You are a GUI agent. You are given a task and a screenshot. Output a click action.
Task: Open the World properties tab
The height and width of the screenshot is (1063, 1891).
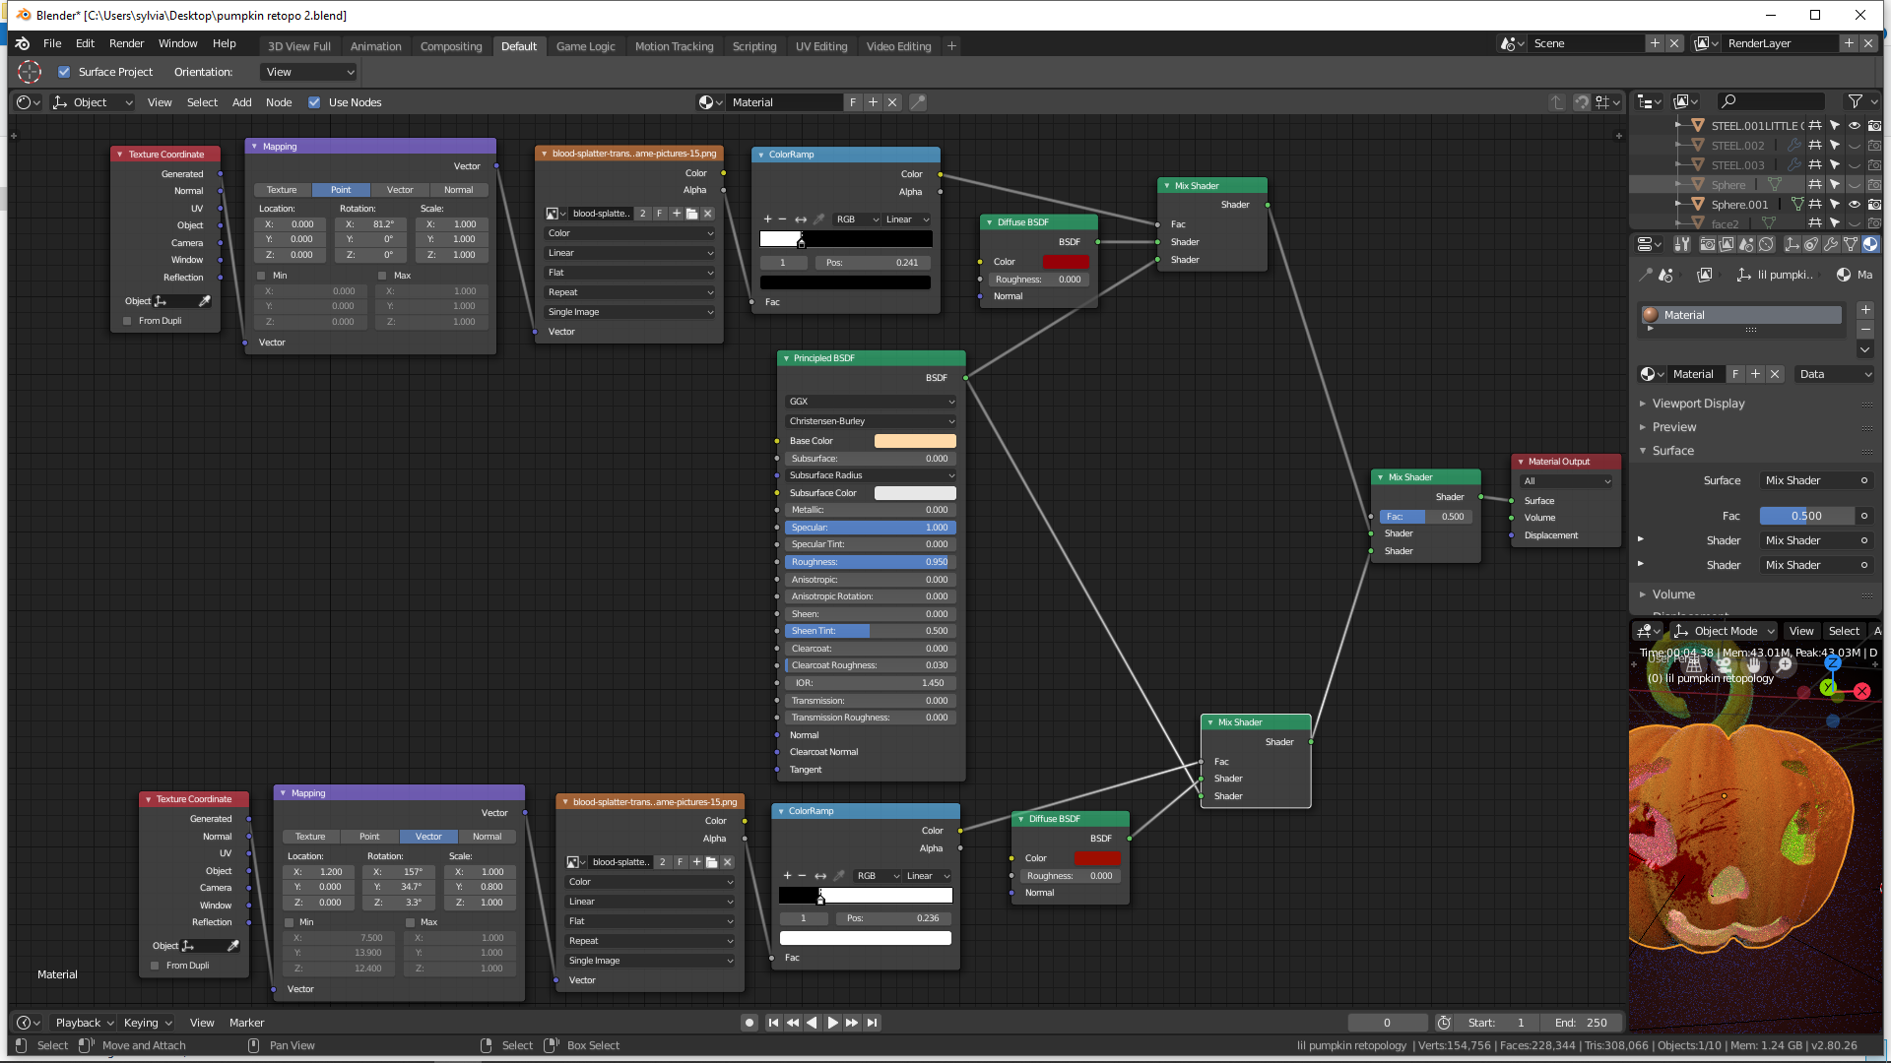tap(1766, 244)
